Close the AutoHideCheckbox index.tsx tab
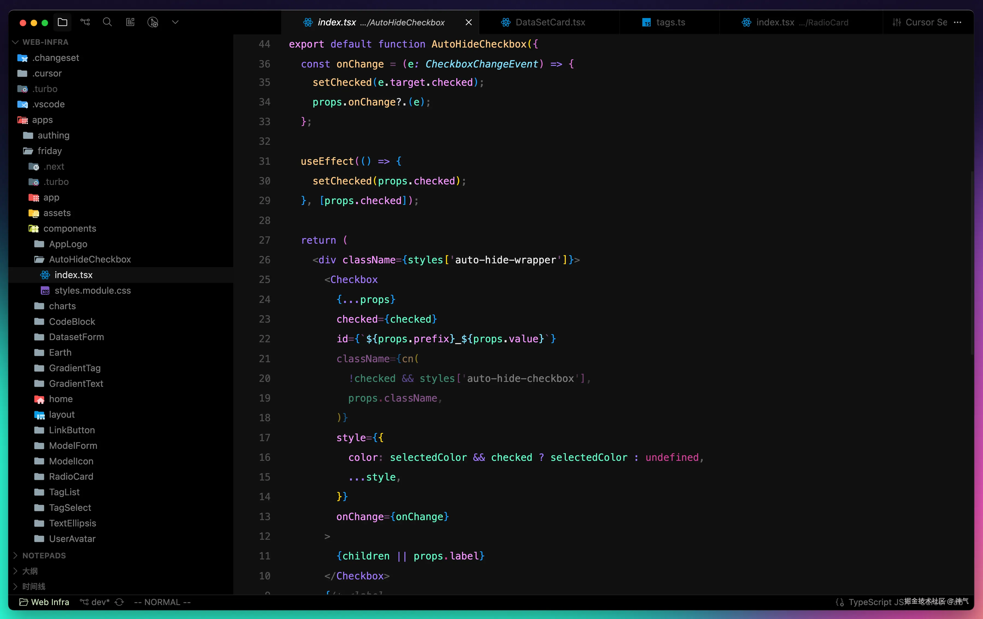 click(x=469, y=22)
